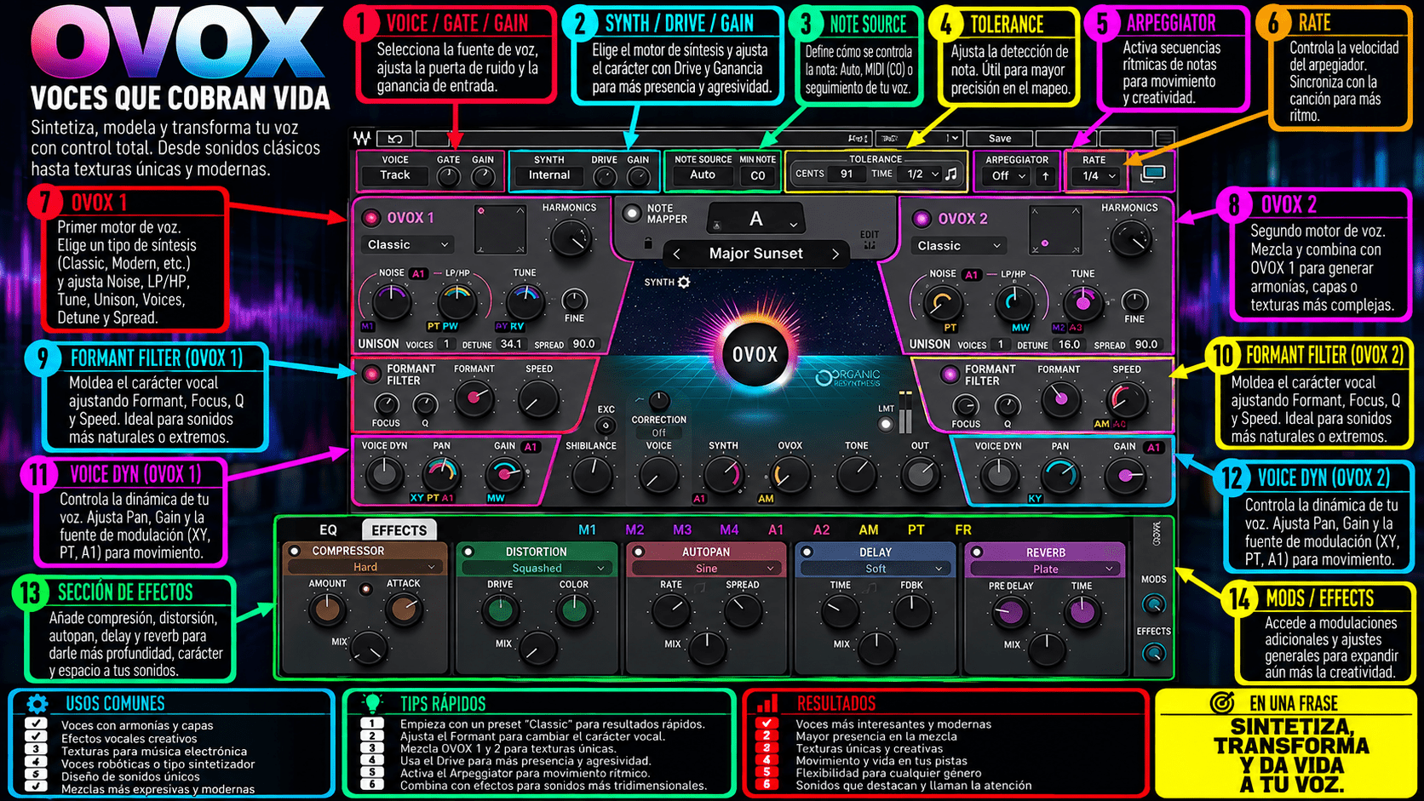1424x801 pixels.
Task: Toggle the OVOX 2 power button
Action: (922, 219)
